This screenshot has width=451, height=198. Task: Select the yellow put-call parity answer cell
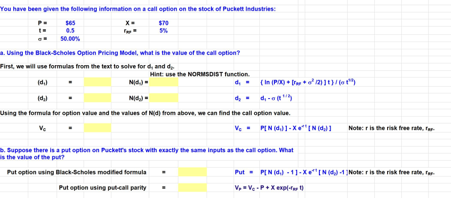pyautogui.click(x=192, y=187)
